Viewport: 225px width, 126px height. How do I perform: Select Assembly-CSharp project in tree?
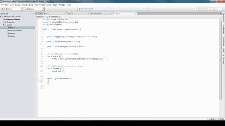tap(13, 19)
